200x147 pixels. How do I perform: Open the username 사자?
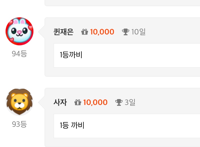click(60, 102)
